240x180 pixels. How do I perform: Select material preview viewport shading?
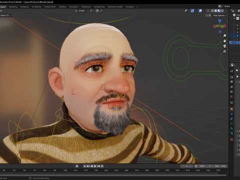click(219, 11)
